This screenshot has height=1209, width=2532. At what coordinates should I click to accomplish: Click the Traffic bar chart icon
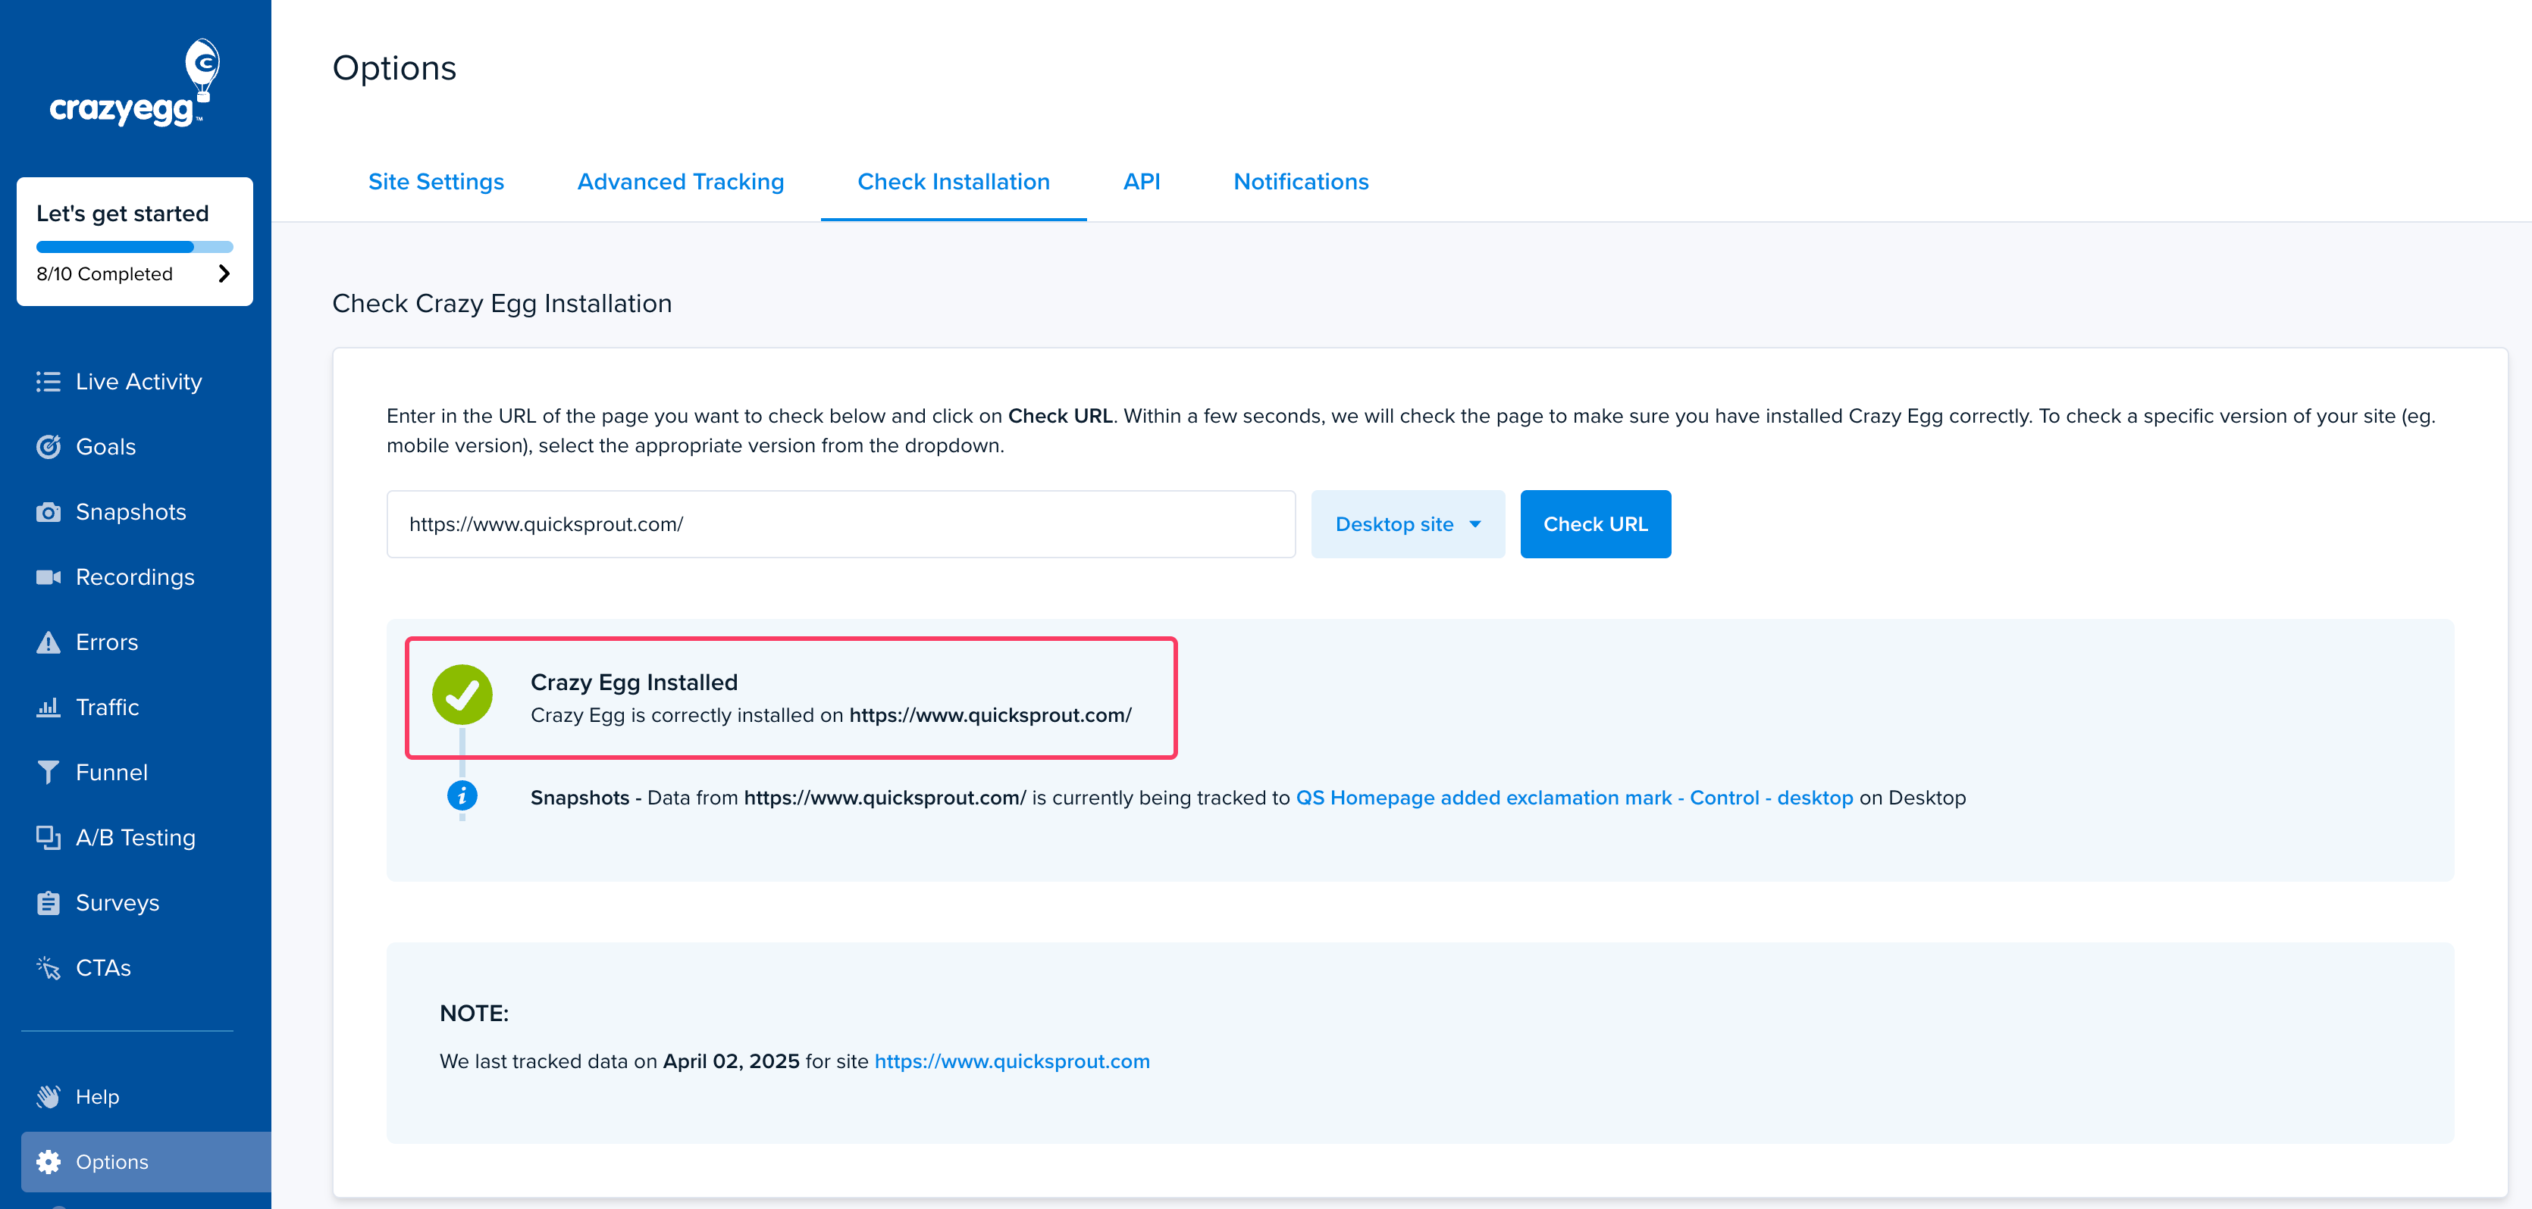tap(49, 707)
